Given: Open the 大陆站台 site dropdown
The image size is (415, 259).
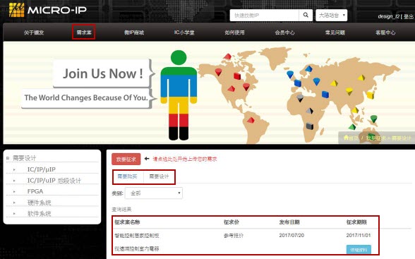Looking at the screenshot, I should click(332, 16).
